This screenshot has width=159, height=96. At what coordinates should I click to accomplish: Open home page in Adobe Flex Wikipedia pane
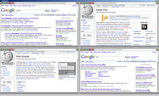(x=93, y=3)
